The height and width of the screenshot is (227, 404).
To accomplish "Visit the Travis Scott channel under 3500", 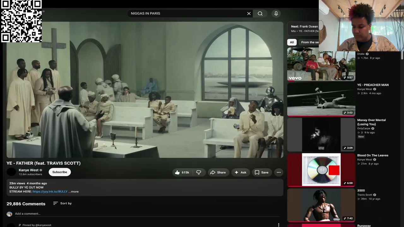I will pos(365,195).
